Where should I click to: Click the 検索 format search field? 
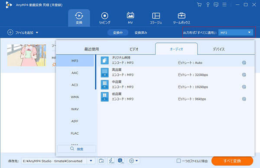(77, 149)
